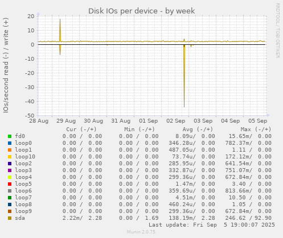This screenshot has width=283, height=238.
Task: Click the loop2 dark blue legend swatch
Action: coord(10,164)
